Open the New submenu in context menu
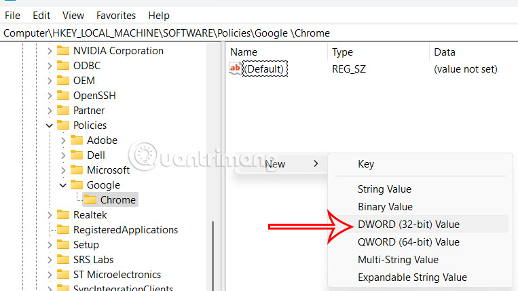 click(x=281, y=163)
